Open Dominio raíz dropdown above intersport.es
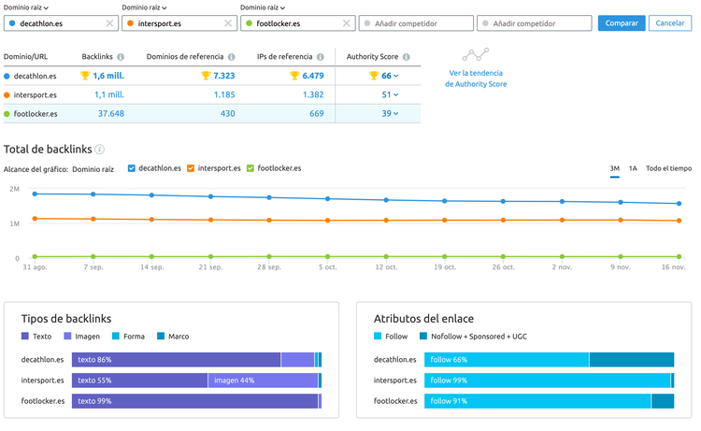The height and width of the screenshot is (431, 701). point(144,7)
